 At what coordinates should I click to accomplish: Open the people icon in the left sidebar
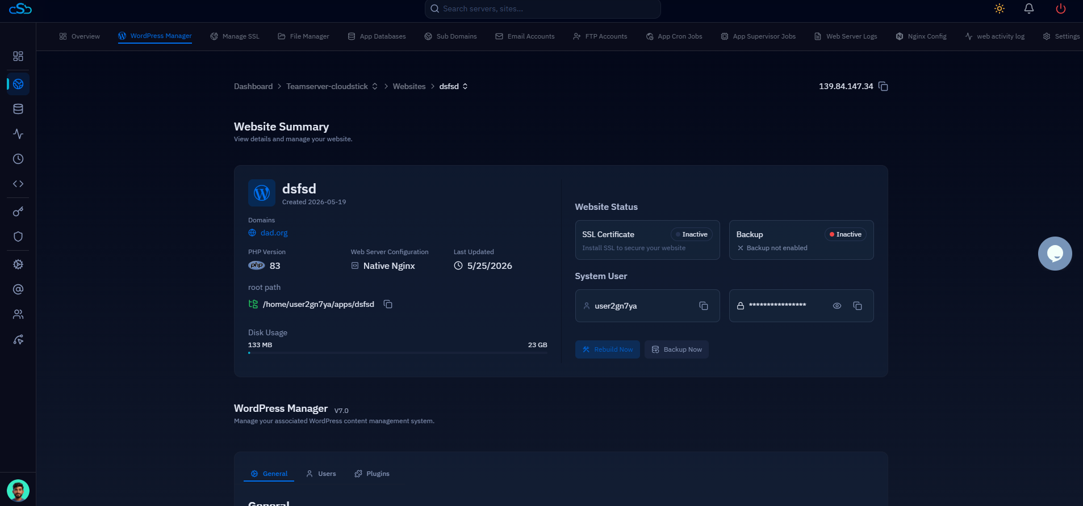[x=18, y=314]
